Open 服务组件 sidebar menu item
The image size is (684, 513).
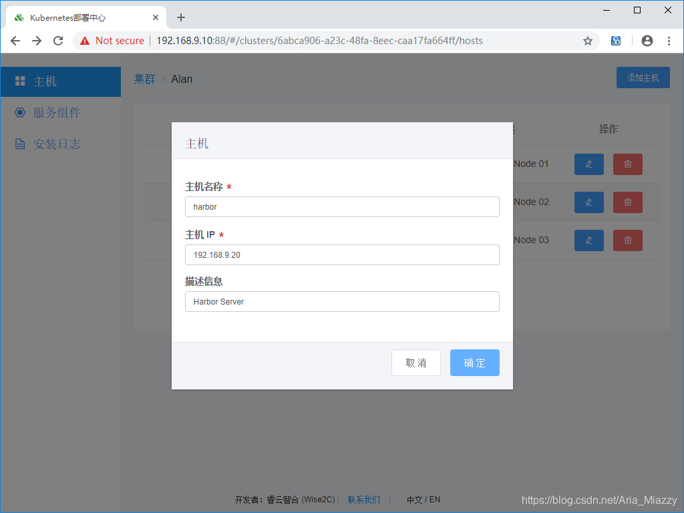pos(61,112)
